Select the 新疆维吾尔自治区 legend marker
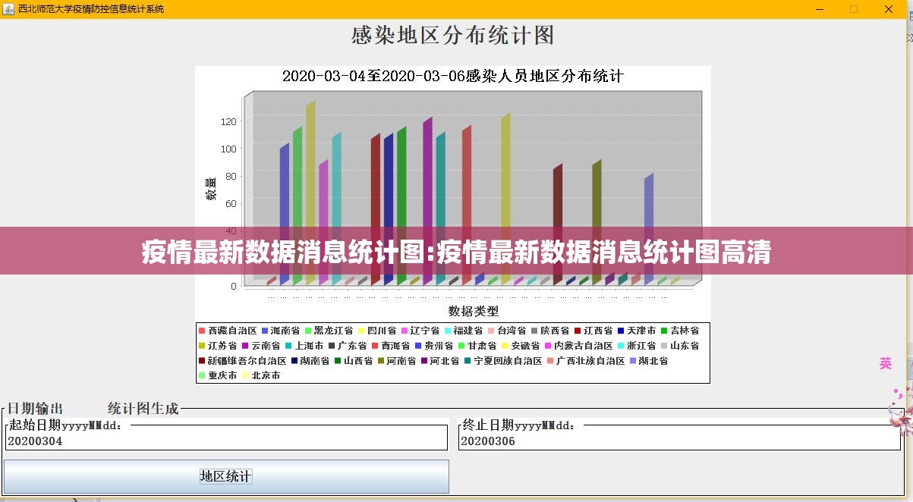Image resolution: width=913 pixels, height=502 pixels. (200, 360)
